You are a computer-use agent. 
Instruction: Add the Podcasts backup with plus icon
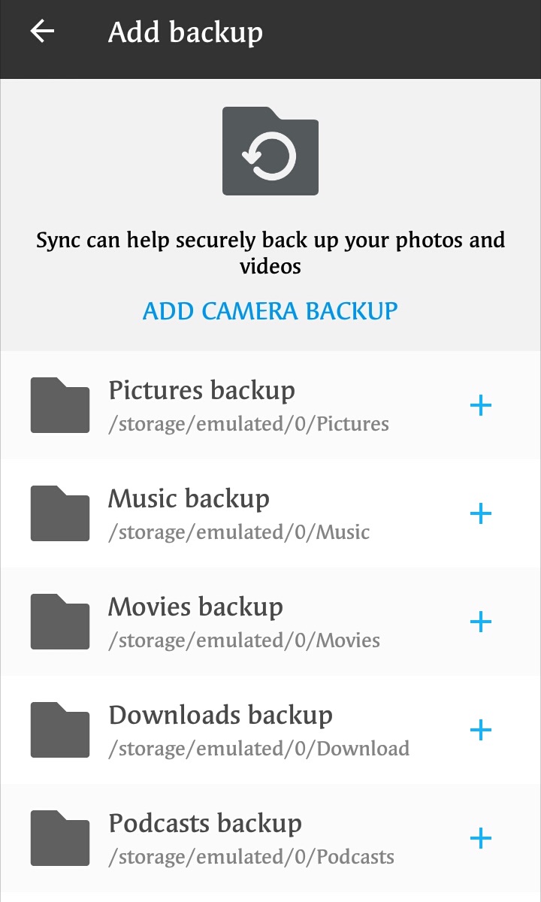tap(480, 839)
